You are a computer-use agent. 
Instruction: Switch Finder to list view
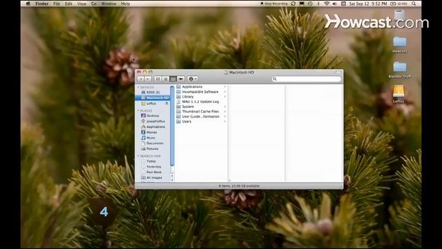166,79
